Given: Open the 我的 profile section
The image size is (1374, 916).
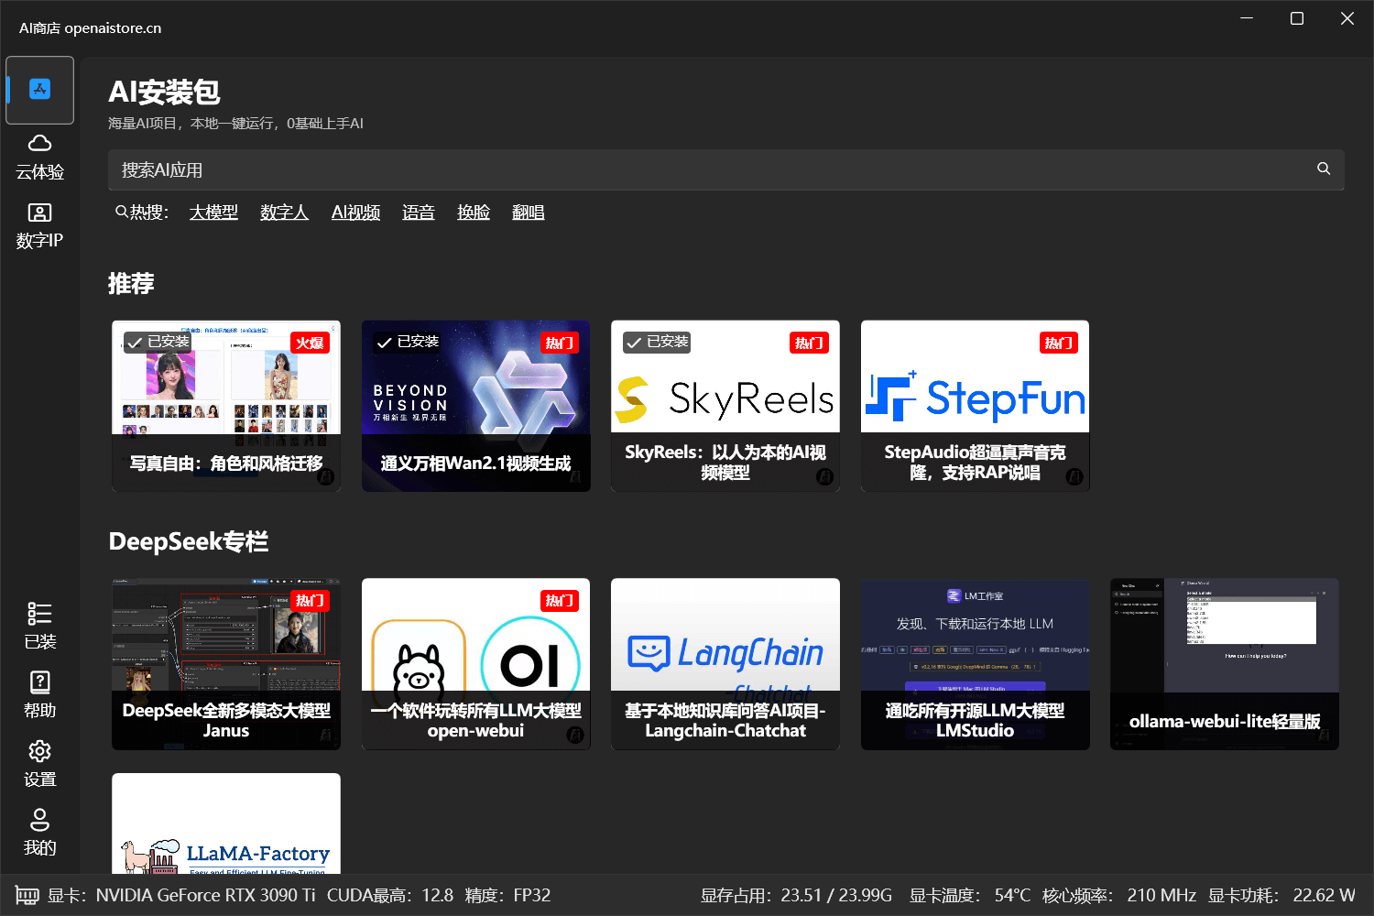Looking at the screenshot, I should 39,834.
